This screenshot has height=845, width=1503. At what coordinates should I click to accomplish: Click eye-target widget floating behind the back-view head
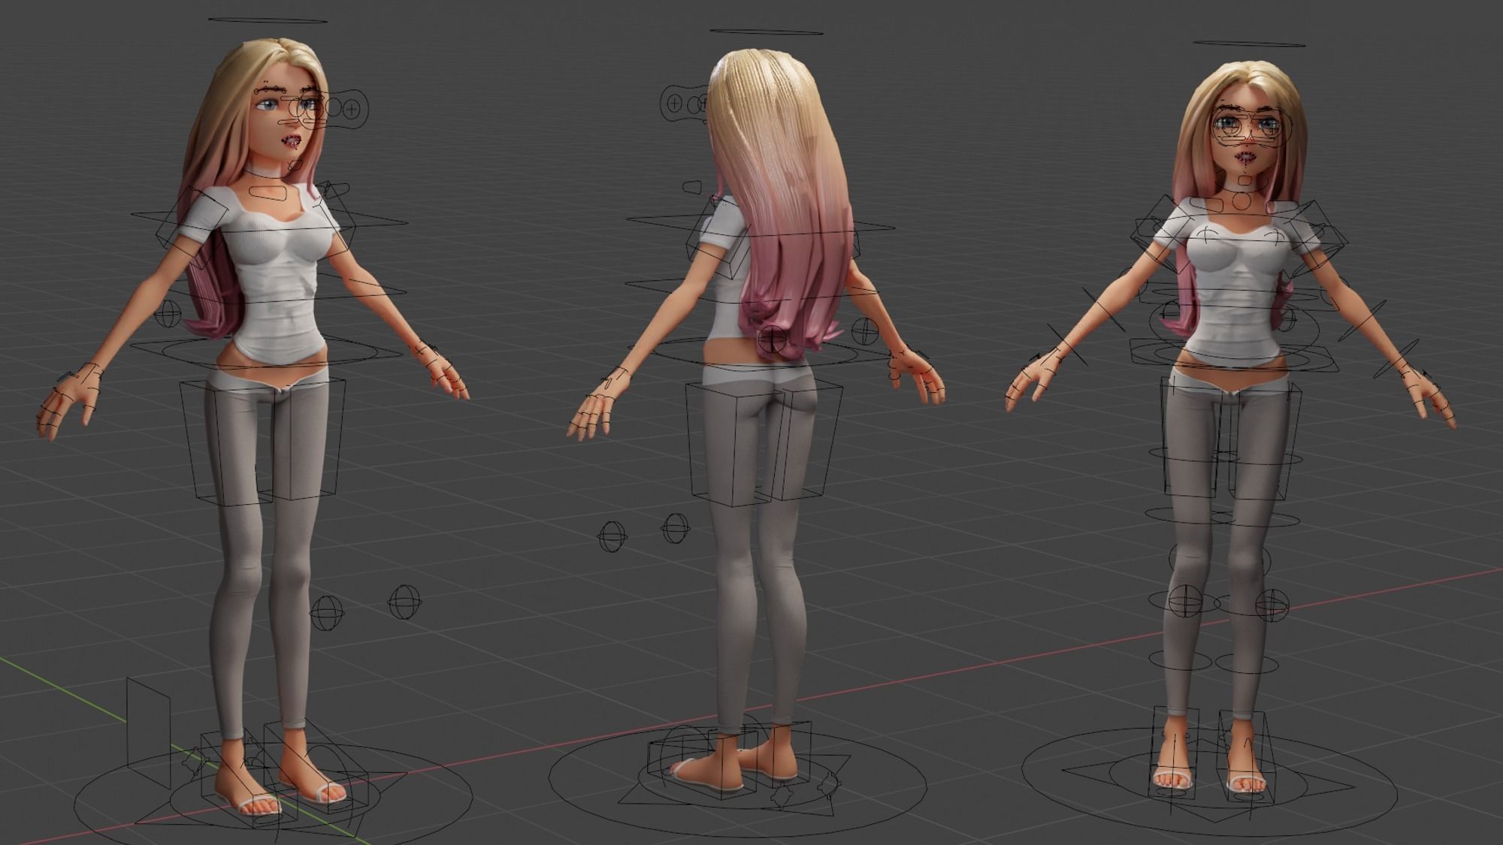pyautogui.click(x=674, y=102)
